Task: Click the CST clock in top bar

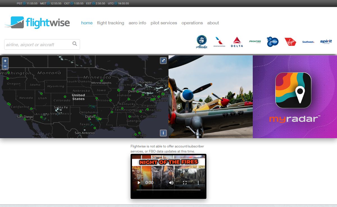Action: tap(74, 3)
